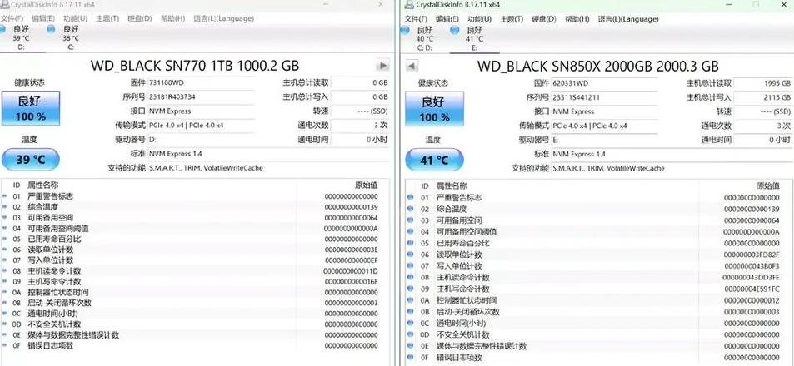Click status dot for 05 已用寿命百分比 in right window

click(x=411, y=243)
